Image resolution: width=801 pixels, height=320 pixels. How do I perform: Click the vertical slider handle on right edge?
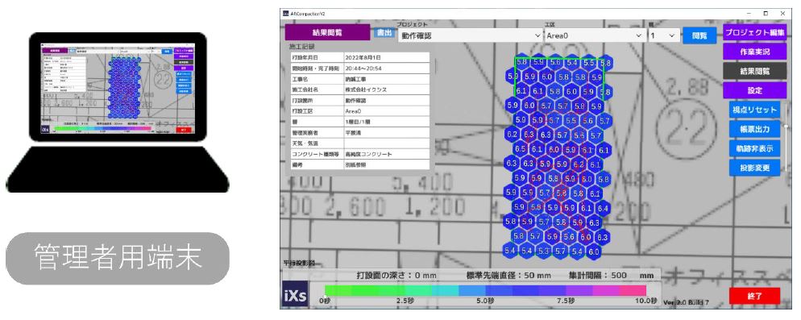click(786, 126)
